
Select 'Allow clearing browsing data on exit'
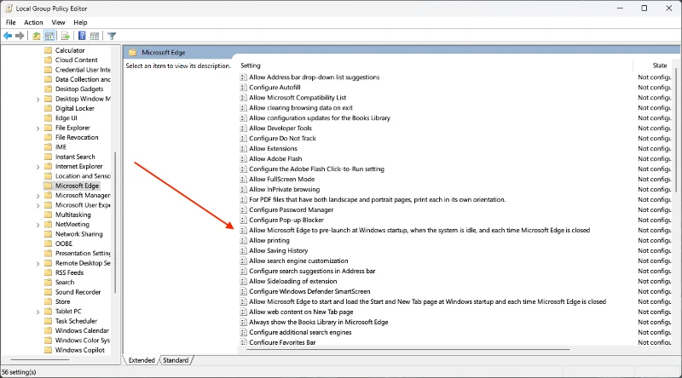point(301,108)
